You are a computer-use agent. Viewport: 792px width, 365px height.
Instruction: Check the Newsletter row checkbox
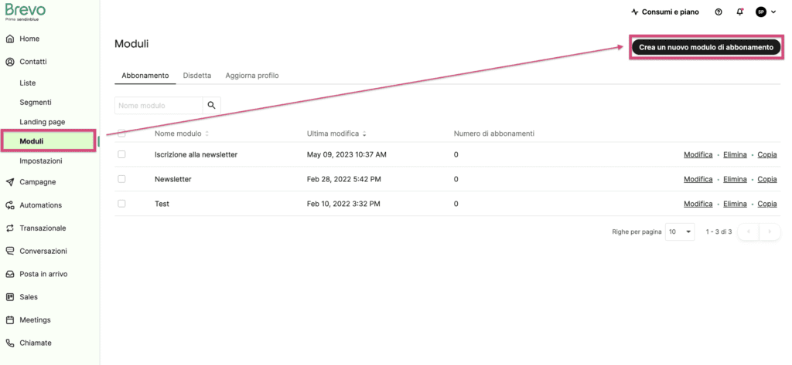121,179
